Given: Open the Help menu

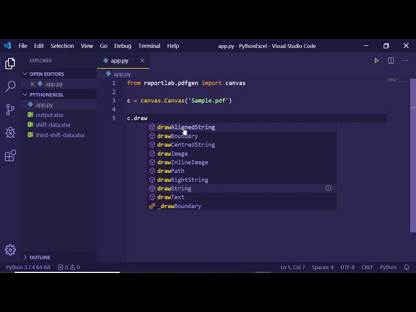Looking at the screenshot, I should [173, 46].
